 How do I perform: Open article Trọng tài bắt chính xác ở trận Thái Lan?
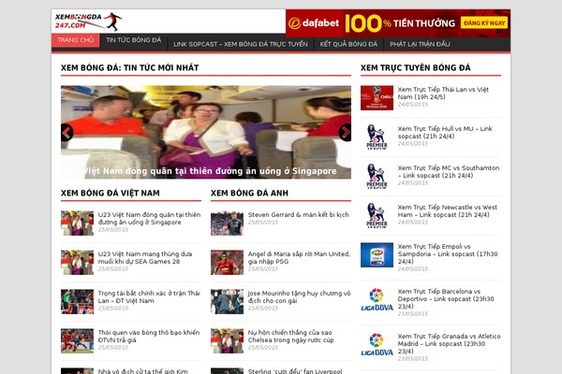tap(149, 297)
